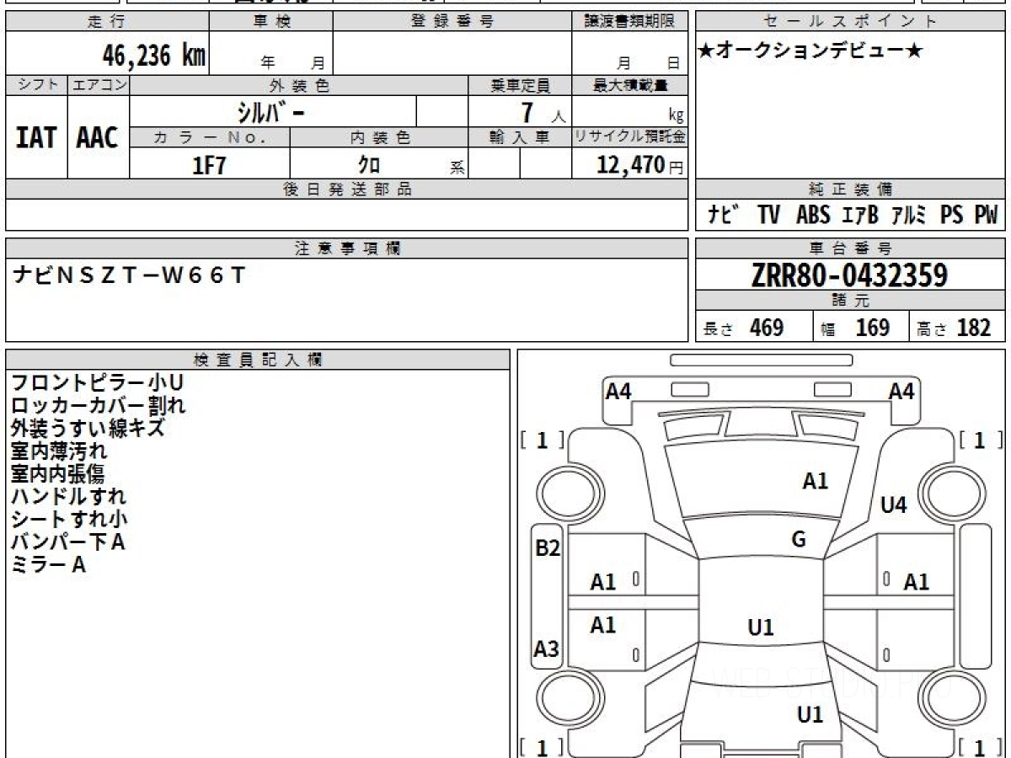The height and width of the screenshot is (758, 1011).
Task: Click the ナビ item under 純正装備
Action: (725, 216)
